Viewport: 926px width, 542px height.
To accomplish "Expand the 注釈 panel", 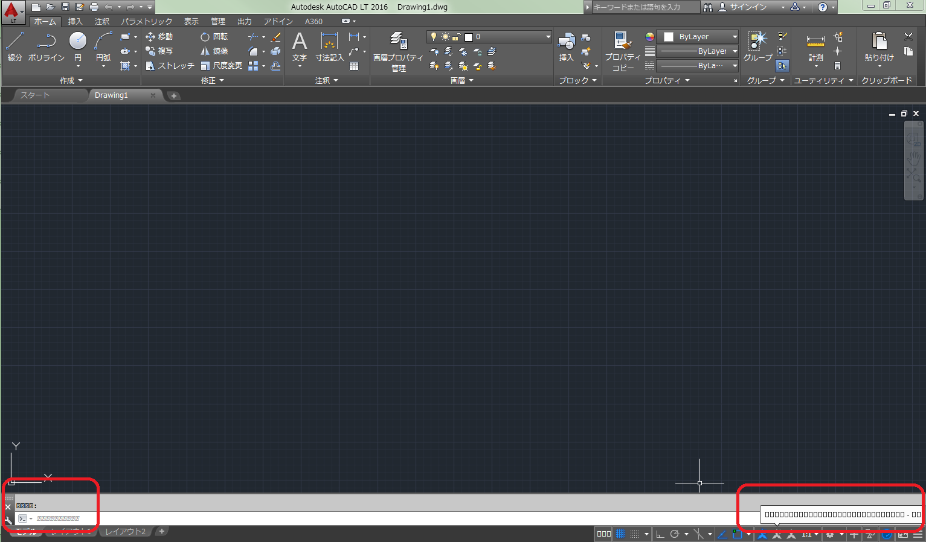I will coord(327,80).
